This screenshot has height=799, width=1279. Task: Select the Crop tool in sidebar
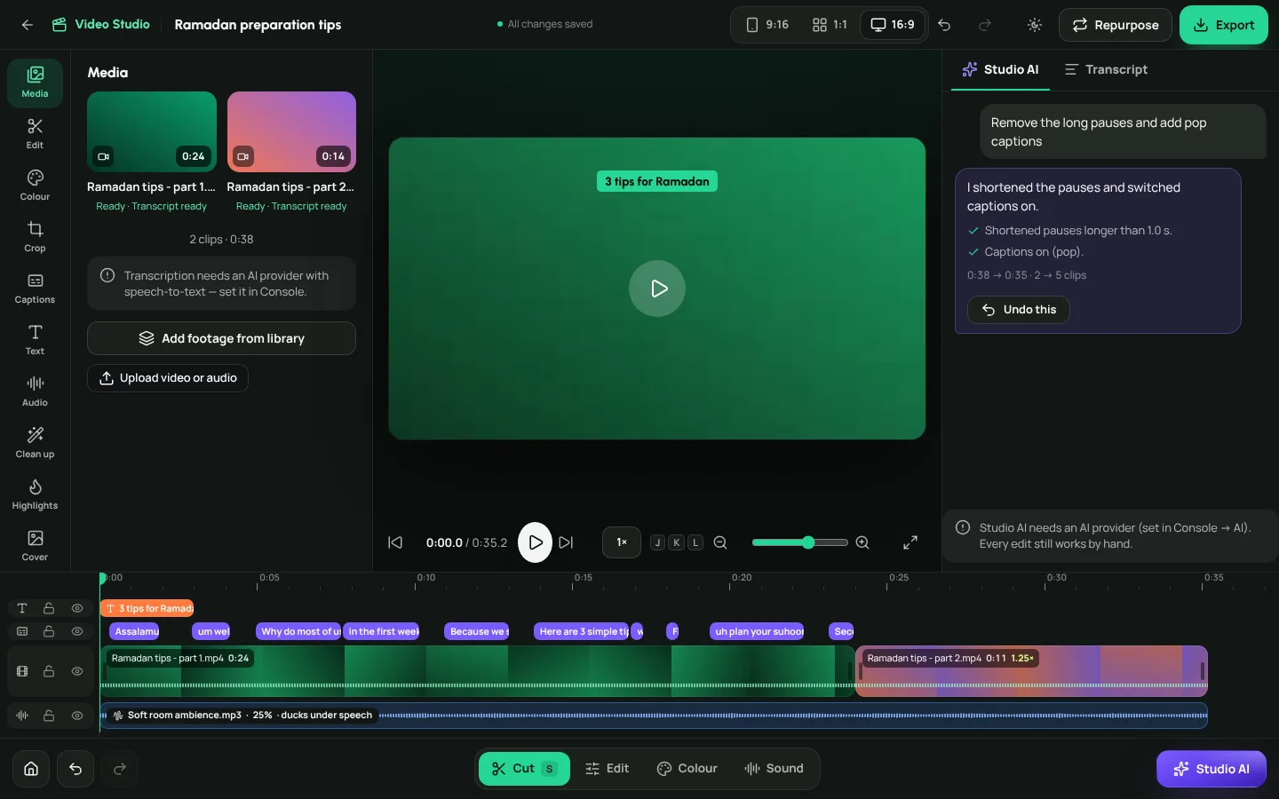[35, 237]
